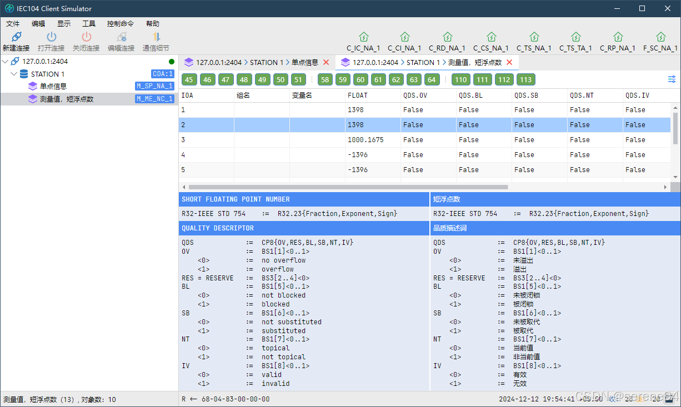Select the M_ME_NC_1 tag in tree

click(x=155, y=99)
